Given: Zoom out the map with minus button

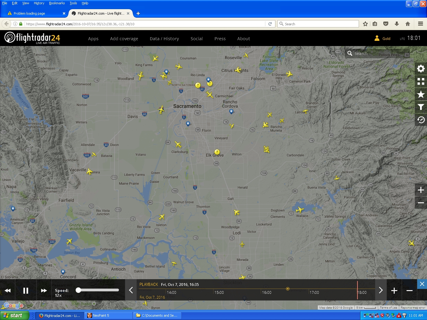Looking at the screenshot, I should [421, 203].
